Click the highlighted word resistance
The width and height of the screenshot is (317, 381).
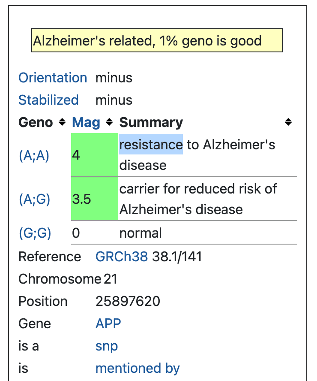click(151, 145)
